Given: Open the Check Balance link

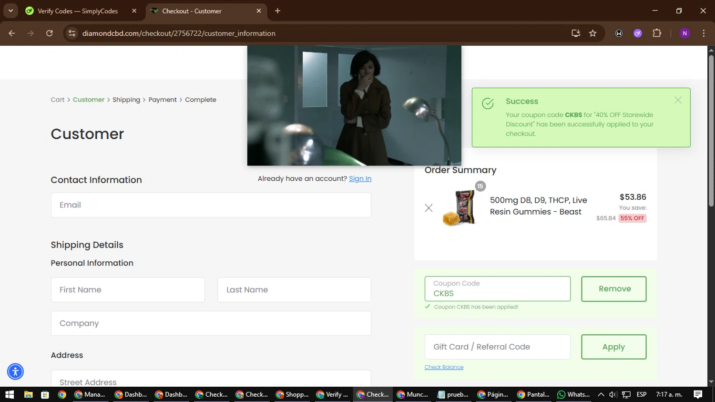Looking at the screenshot, I should point(444,367).
